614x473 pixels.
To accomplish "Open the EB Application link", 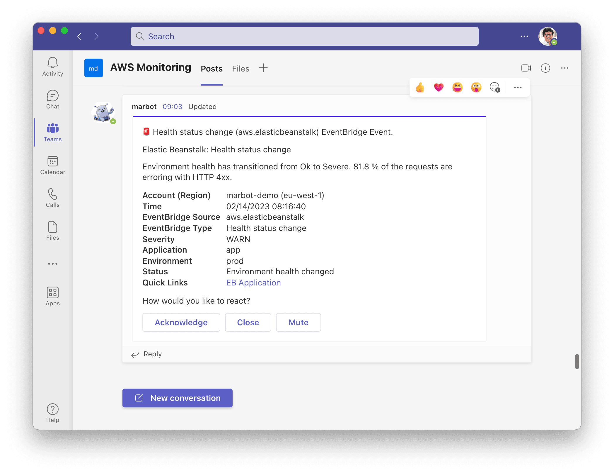I will coord(253,283).
